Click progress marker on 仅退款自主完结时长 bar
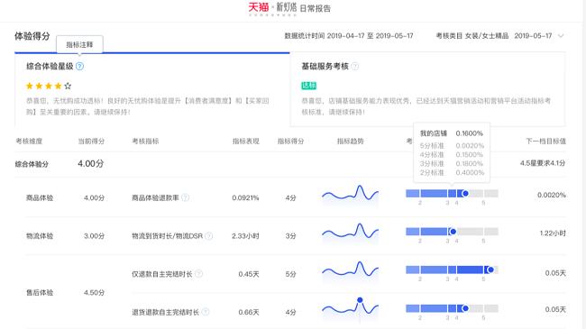This screenshot has width=586, height=329. (x=490, y=270)
